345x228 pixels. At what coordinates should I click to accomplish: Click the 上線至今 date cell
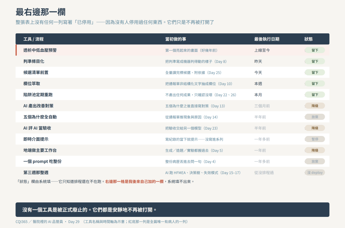tap(262, 51)
